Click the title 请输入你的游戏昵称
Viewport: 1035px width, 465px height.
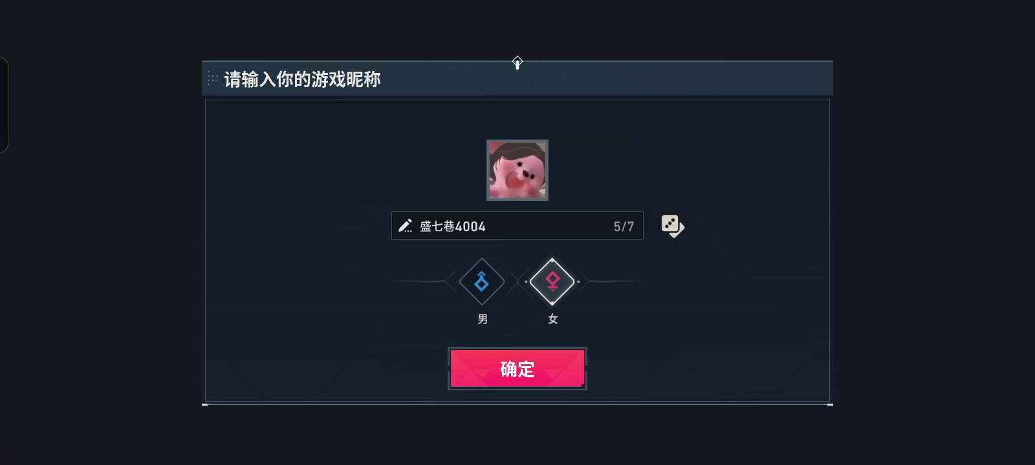[303, 79]
